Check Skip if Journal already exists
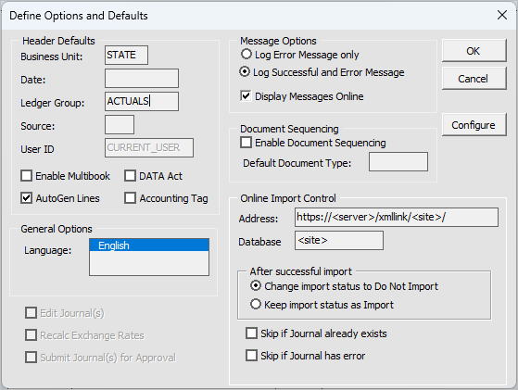Viewport: 518px width, 390px height. pos(251,333)
